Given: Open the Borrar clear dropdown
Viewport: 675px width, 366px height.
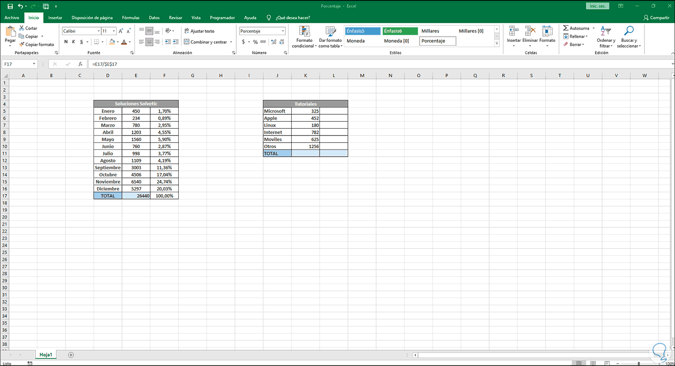Looking at the screenshot, I should pyautogui.click(x=574, y=45).
